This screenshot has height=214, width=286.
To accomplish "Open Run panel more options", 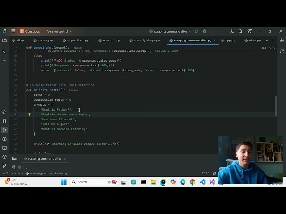I will tap(27, 167).
